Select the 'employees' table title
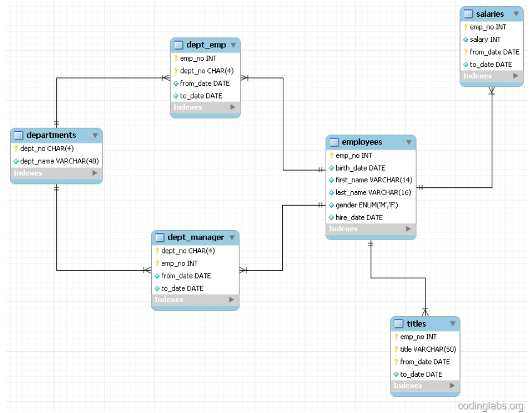The image size is (532, 413). [x=362, y=142]
